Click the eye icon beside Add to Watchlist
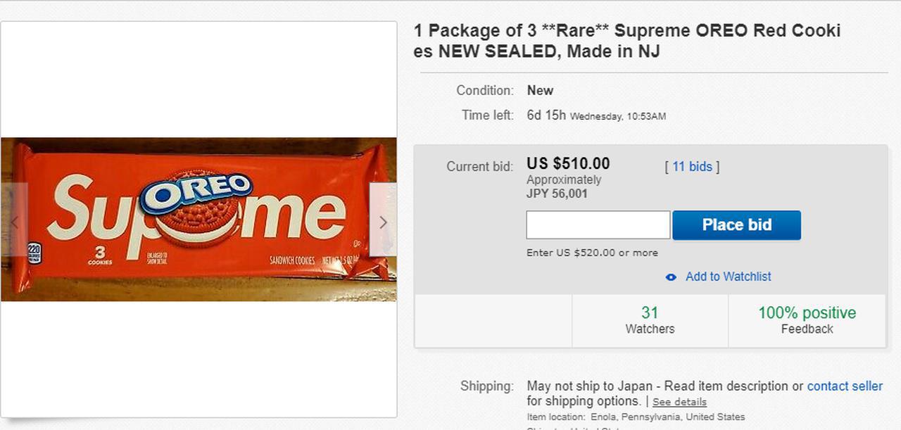 (x=671, y=277)
